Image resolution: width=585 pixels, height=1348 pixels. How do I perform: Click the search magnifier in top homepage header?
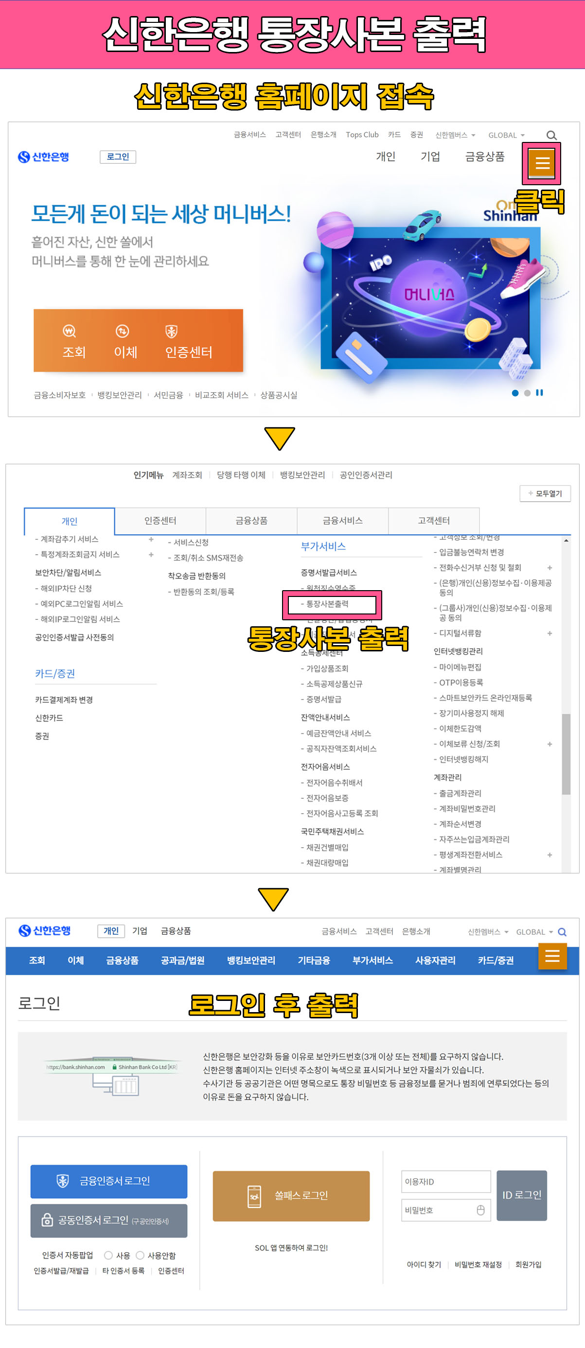551,136
